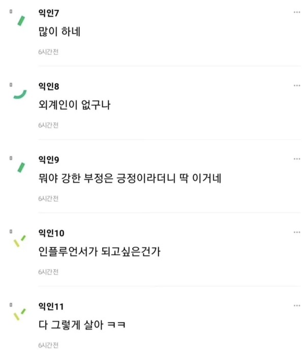Click 익인9's green slash avatar
This screenshot has width=305, height=356.
[x=21, y=168]
